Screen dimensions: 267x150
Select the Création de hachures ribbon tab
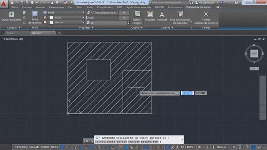(198, 7)
